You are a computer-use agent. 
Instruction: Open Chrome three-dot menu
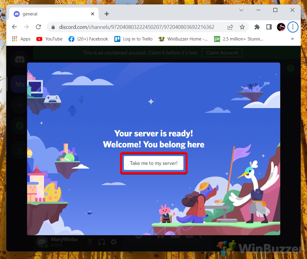293,27
